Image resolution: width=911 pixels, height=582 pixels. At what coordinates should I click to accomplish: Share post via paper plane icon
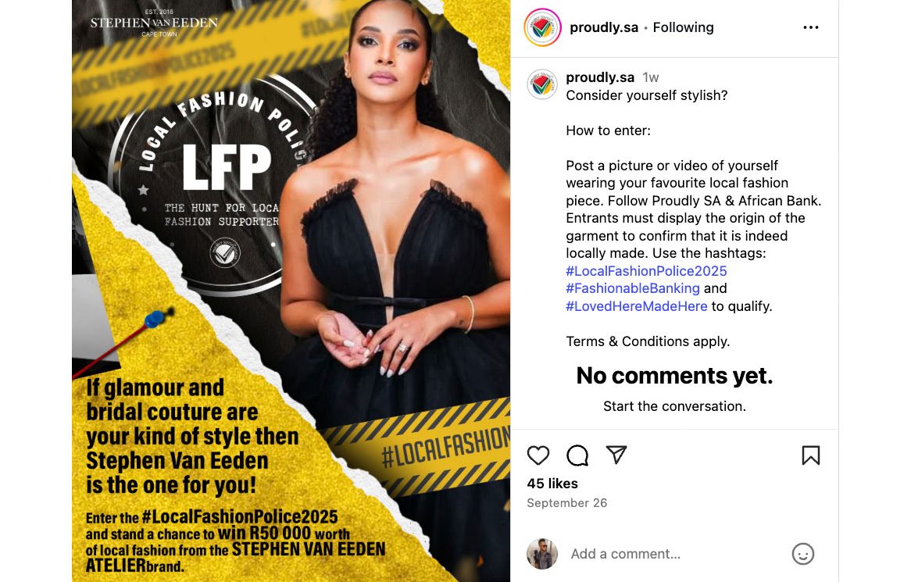616,455
